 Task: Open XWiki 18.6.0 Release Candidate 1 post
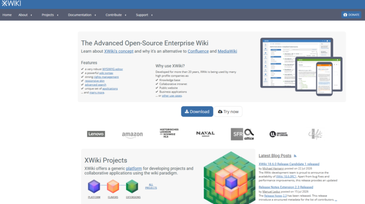click(289, 164)
